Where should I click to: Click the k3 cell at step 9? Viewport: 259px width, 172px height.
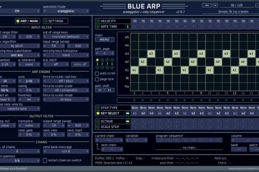(201, 54)
